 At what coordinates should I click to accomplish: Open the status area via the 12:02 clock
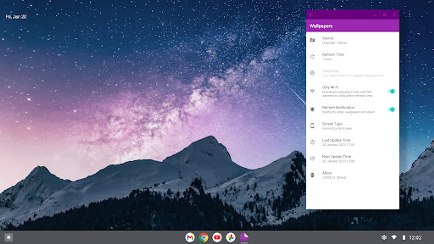tap(415, 237)
